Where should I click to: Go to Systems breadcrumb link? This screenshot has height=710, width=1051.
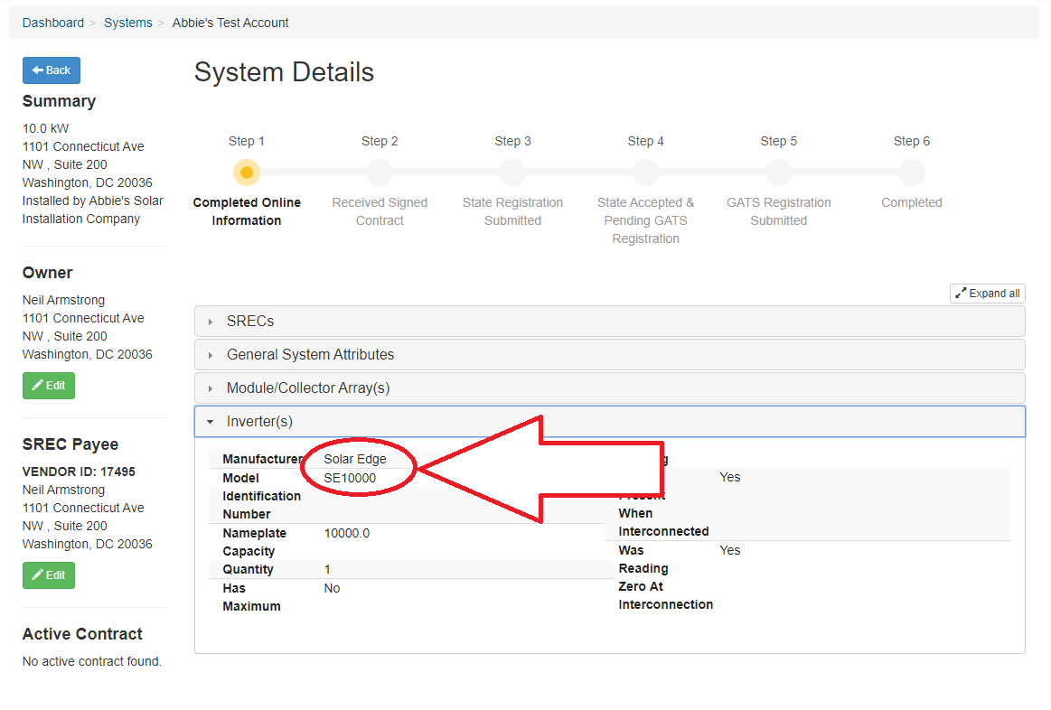click(x=128, y=23)
